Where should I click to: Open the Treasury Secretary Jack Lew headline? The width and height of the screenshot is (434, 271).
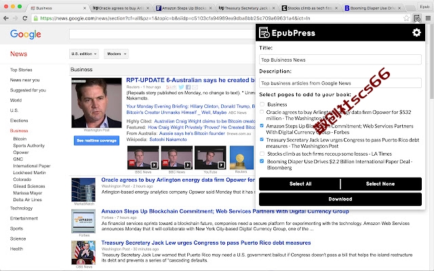(206, 243)
